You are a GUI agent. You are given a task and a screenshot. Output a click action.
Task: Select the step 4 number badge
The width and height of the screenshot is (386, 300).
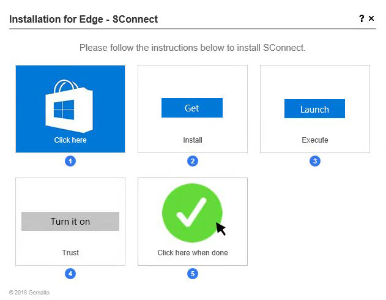tap(70, 274)
